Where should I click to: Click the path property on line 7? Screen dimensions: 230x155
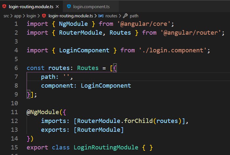48,77
